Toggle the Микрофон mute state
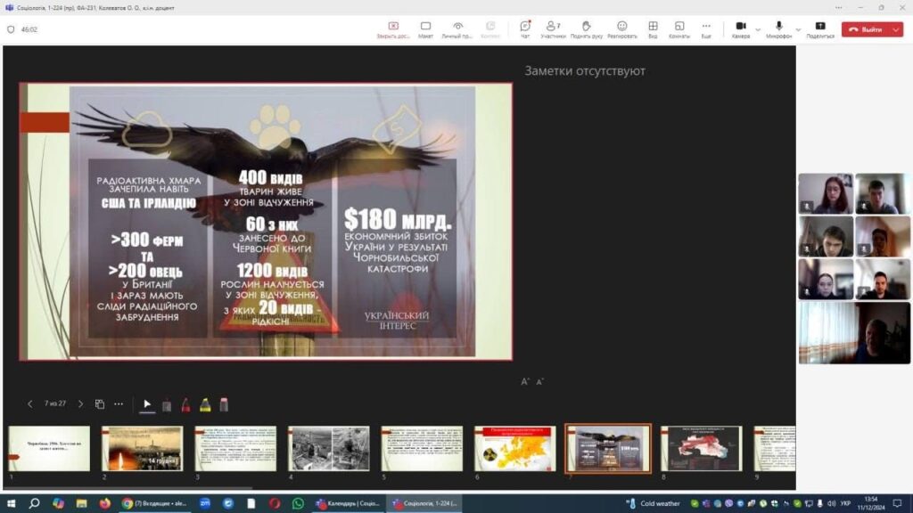Viewport: 913px width, 513px height. [778, 29]
